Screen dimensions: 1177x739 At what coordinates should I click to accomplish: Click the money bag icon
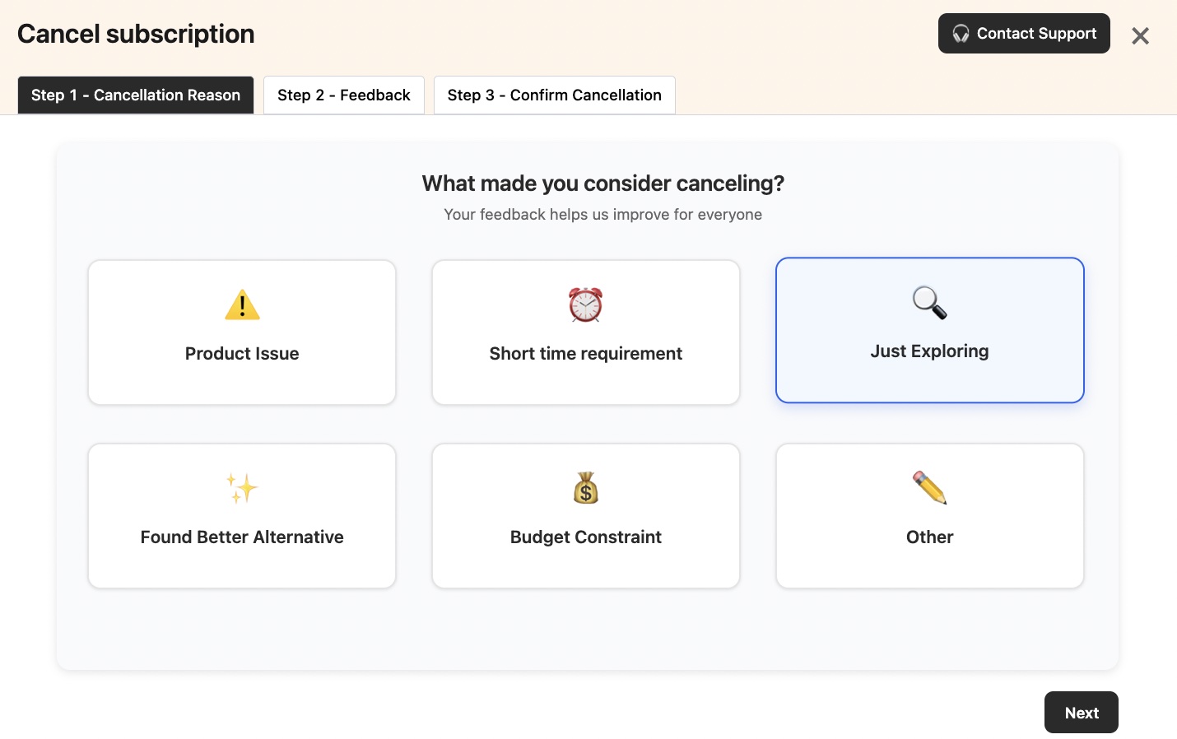585,489
